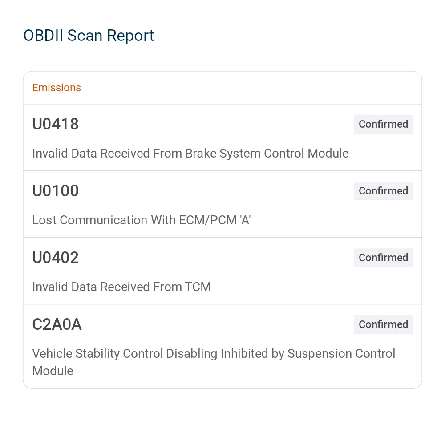The height and width of the screenshot is (445, 445).
Task: Click the C2A0A code row
Action: [x=222, y=346]
